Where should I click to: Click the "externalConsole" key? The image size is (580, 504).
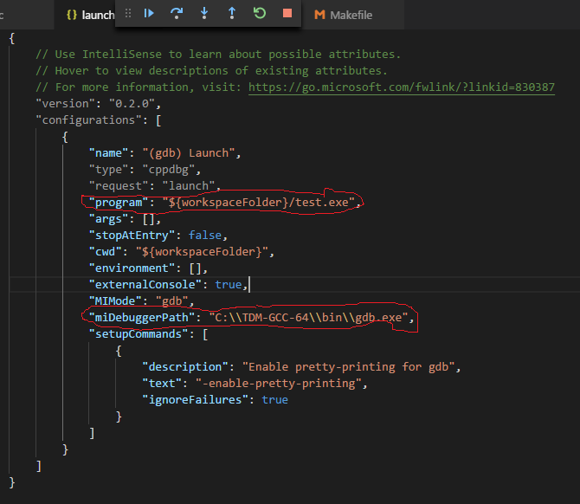click(x=145, y=285)
